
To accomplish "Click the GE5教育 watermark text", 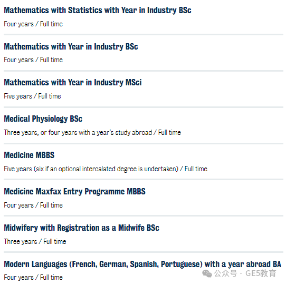I will [x=261, y=273].
